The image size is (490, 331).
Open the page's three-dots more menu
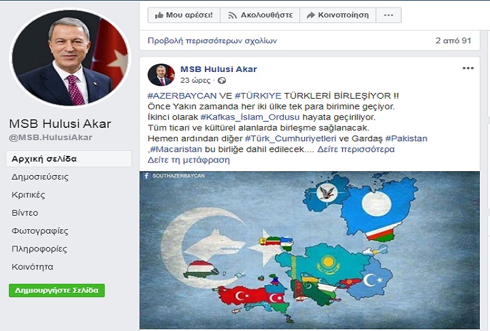388,15
